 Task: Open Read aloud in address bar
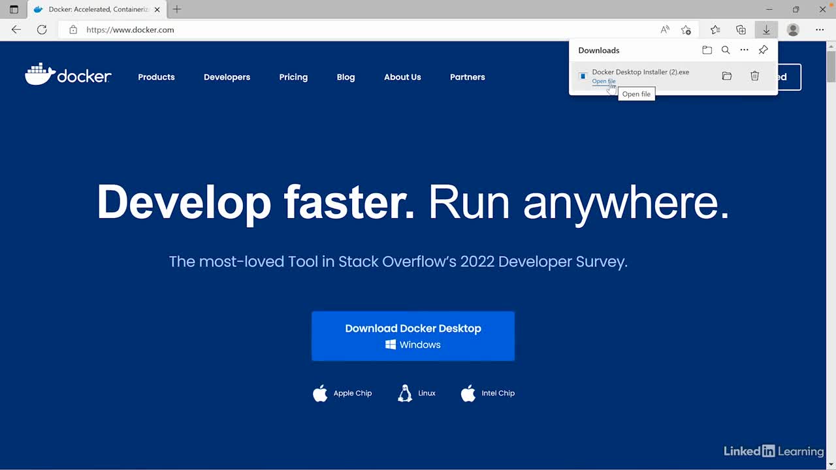click(665, 29)
